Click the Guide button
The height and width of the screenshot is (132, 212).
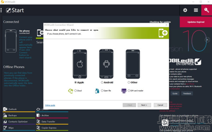[x=175, y=93]
